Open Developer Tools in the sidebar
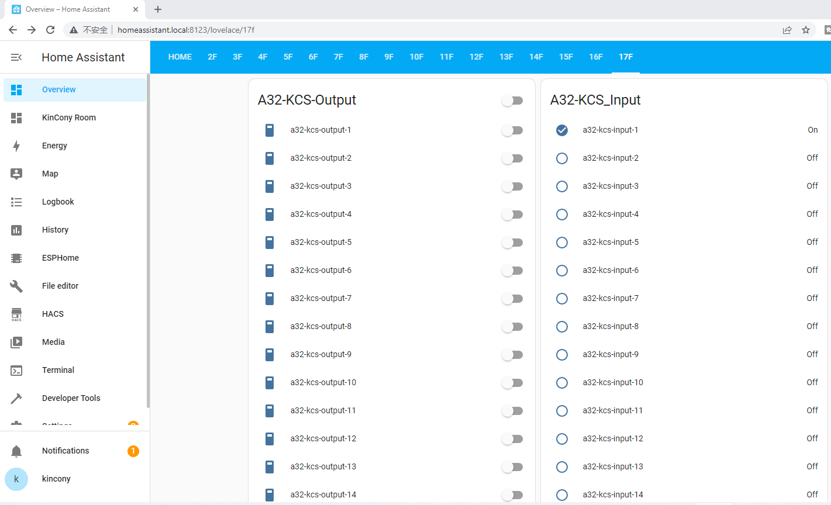Image resolution: width=831 pixels, height=505 pixels. tap(71, 398)
